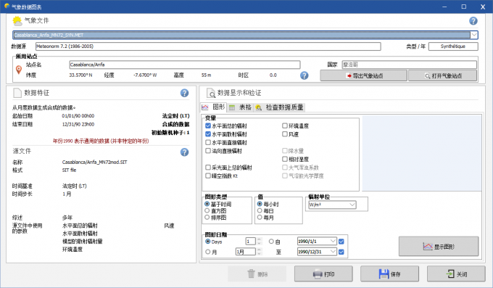The height and width of the screenshot is (288, 493).
Task: Close the dialog with 关闭
Action: pos(456,274)
